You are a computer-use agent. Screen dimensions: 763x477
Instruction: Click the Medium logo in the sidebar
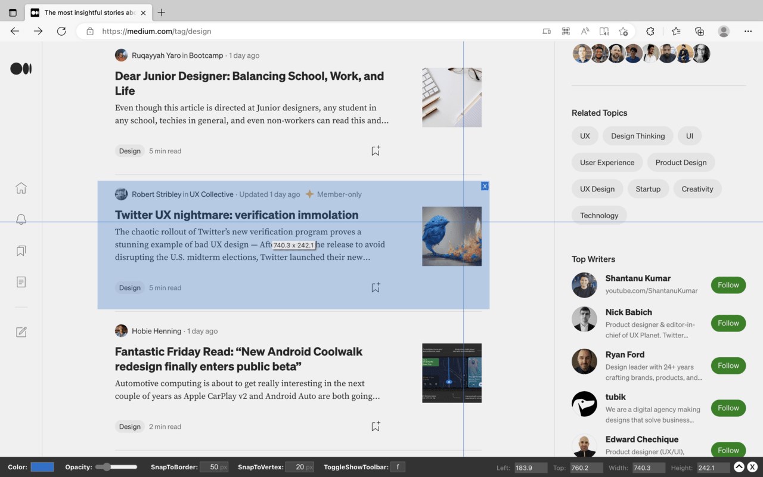pos(21,69)
